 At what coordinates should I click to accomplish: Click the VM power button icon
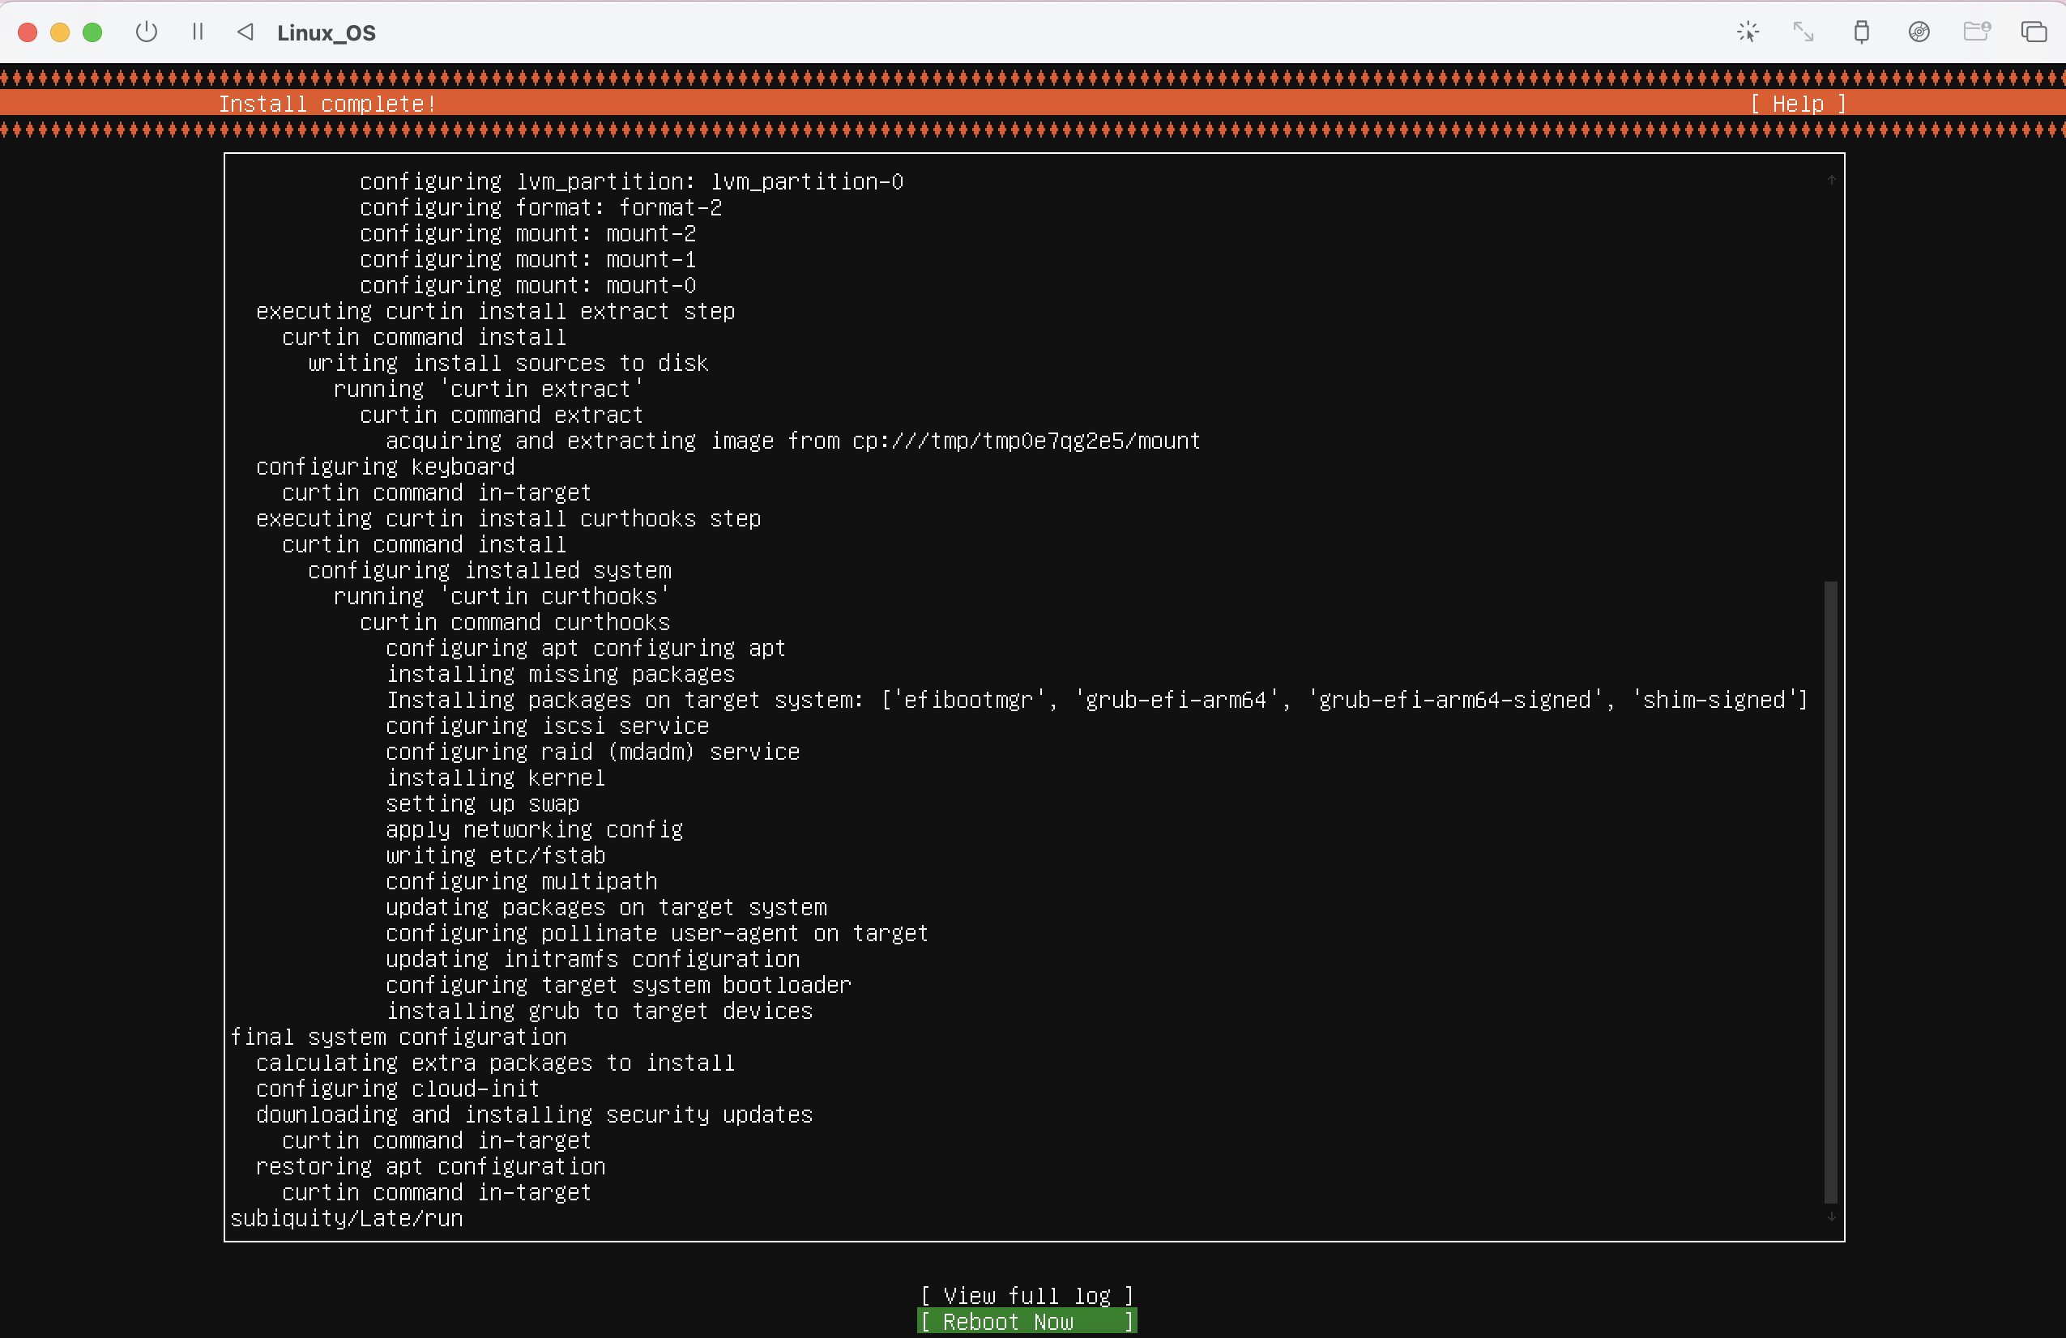(x=147, y=32)
